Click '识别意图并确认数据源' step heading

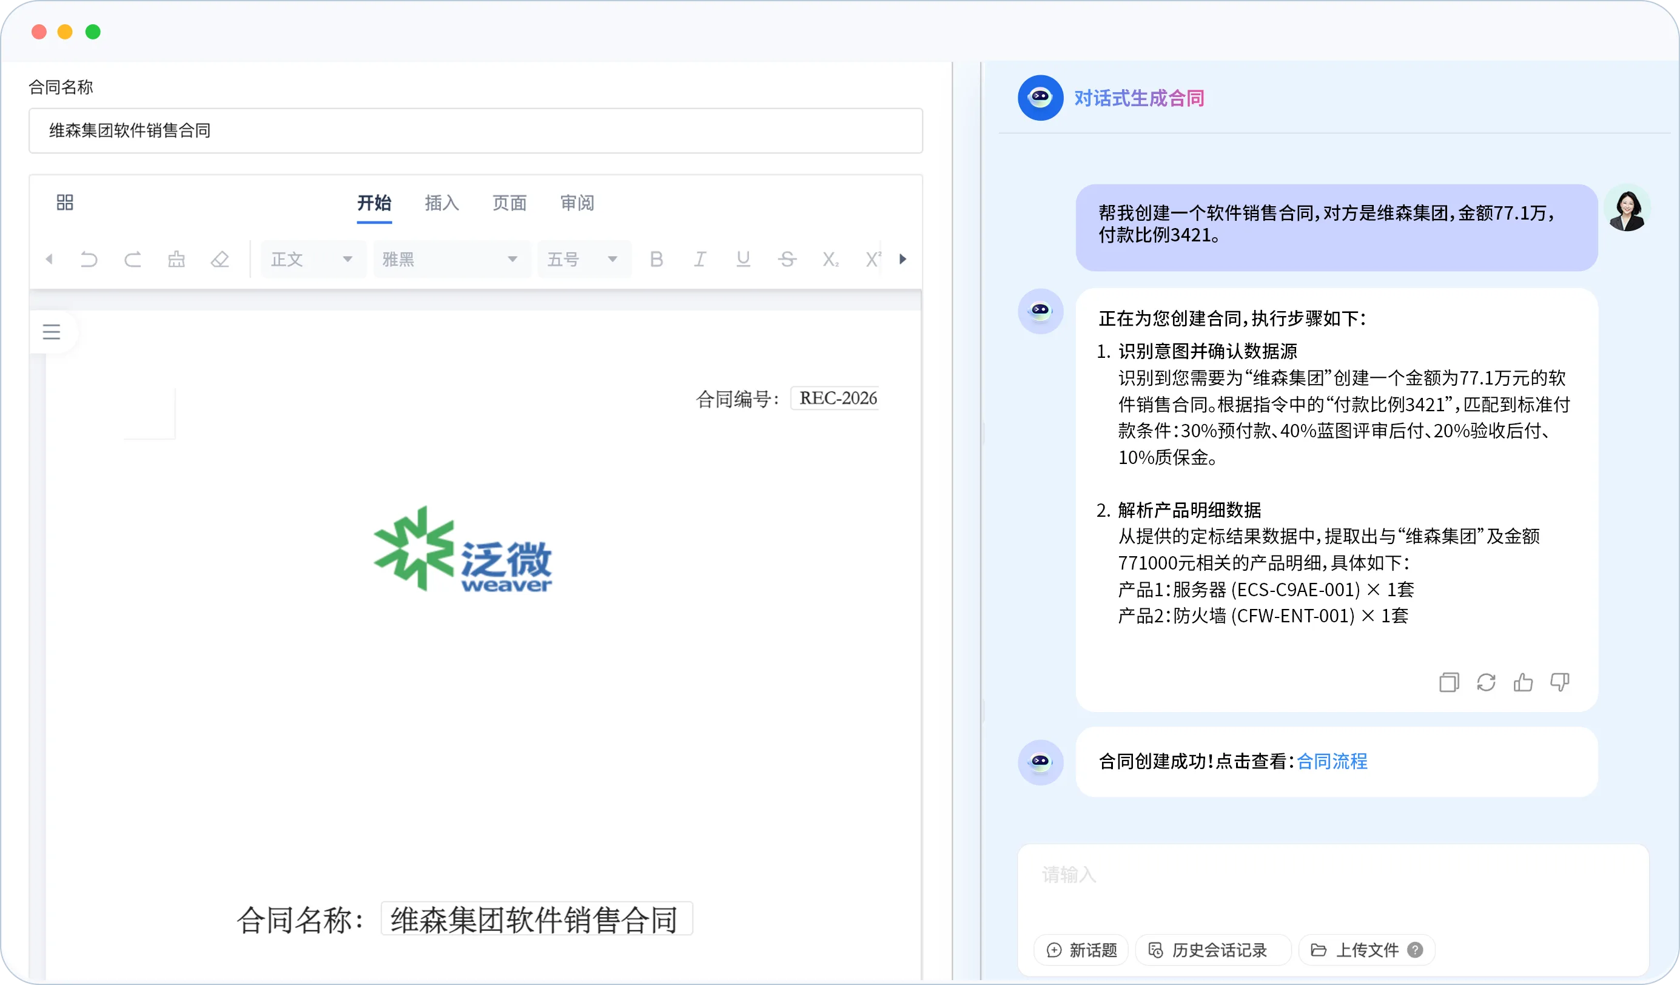coord(1208,351)
